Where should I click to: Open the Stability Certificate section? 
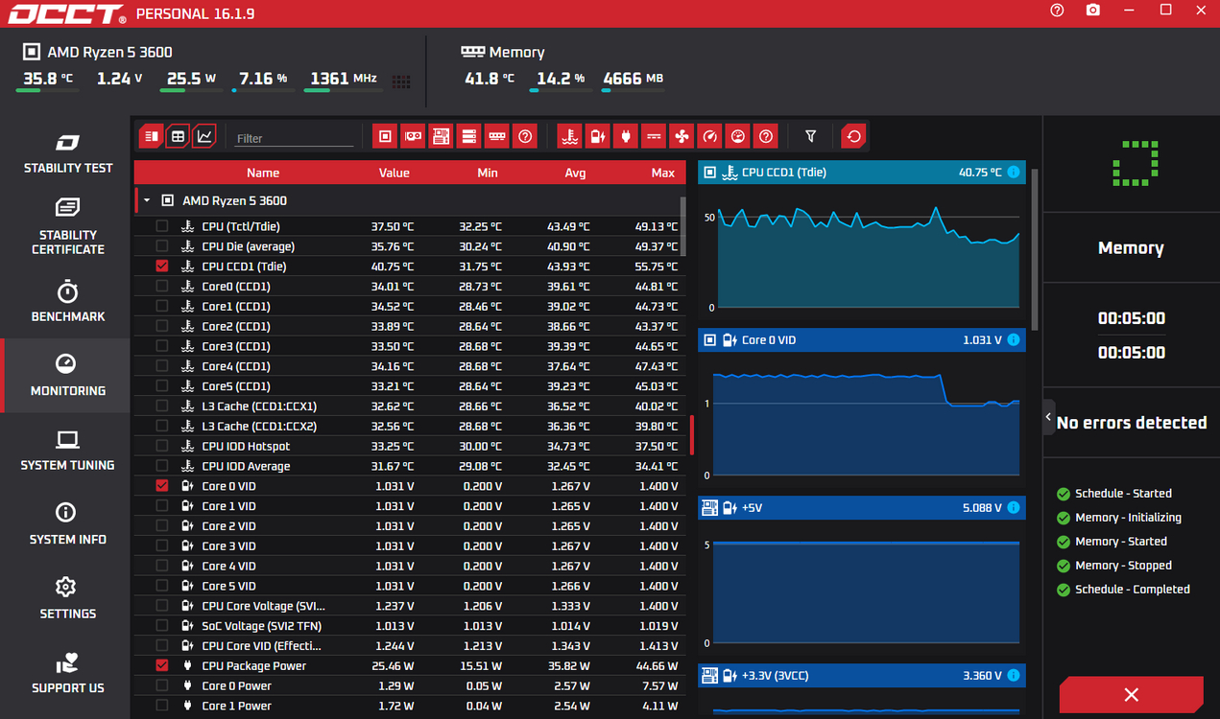pos(67,226)
